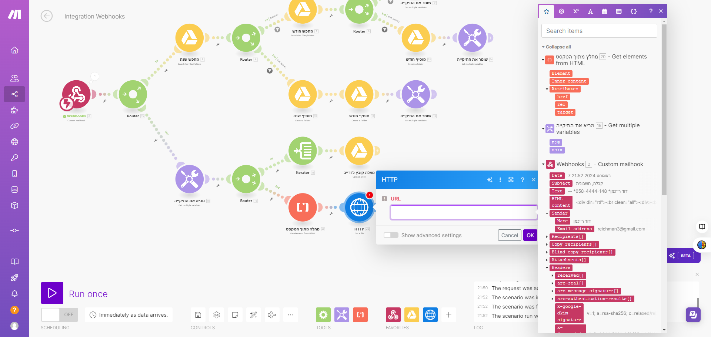The image size is (711, 337).
Task: Click the auto-align magic wand control
Action: coord(254,315)
